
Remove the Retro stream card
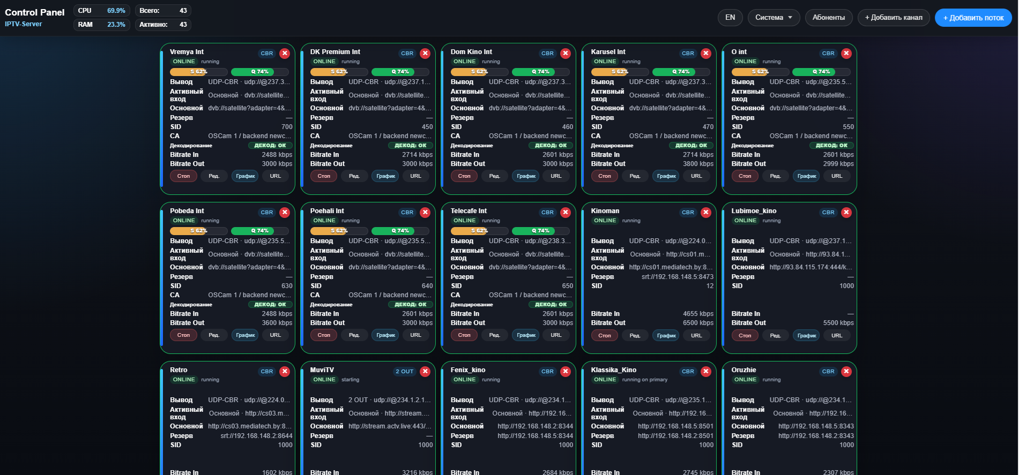285,372
